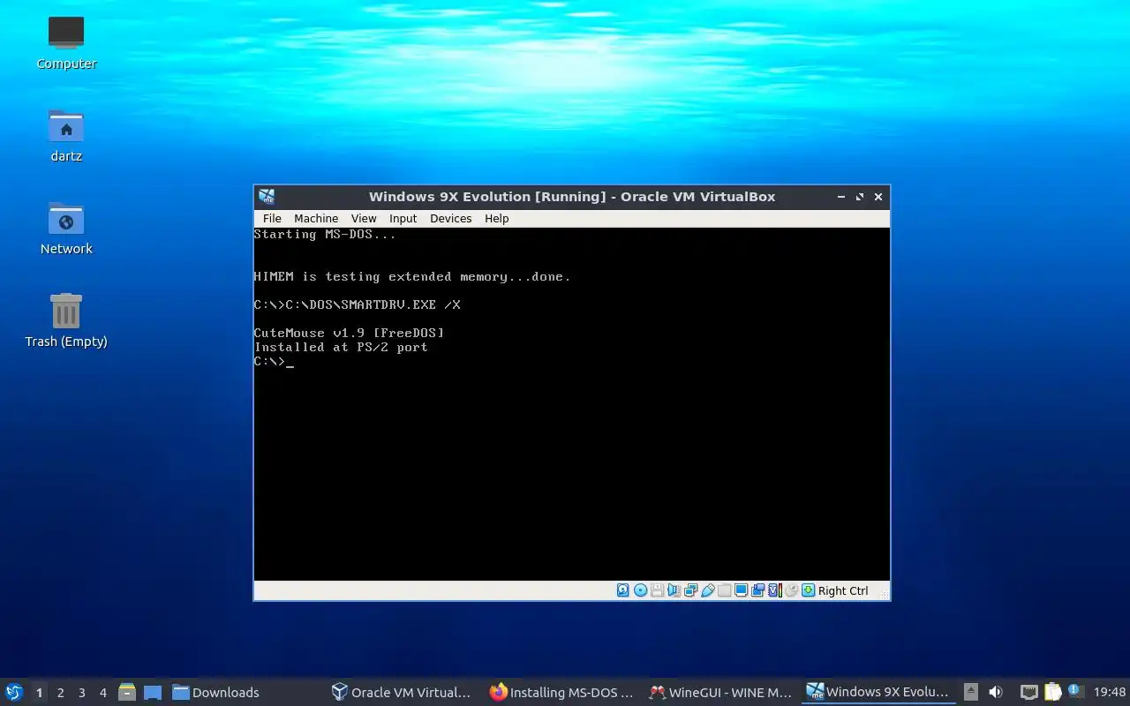Click the 'Right Ctrl' host key label

843,590
